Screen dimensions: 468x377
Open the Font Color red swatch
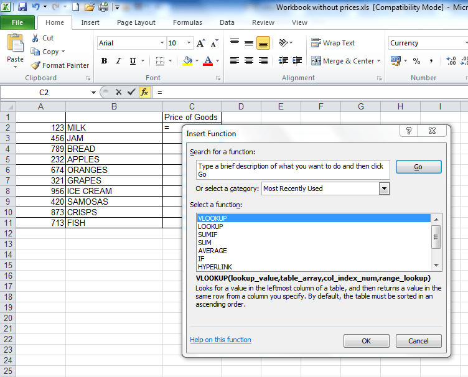(206, 61)
